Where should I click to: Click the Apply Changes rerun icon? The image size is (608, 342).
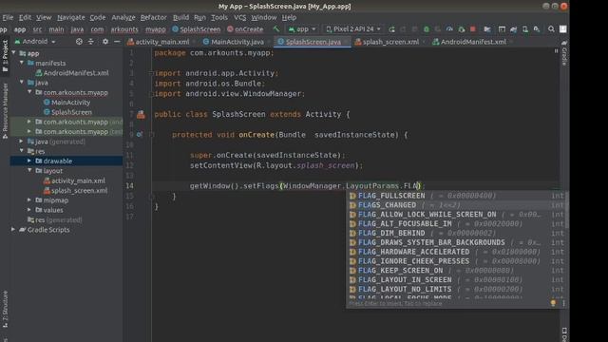[x=391, y=29]
